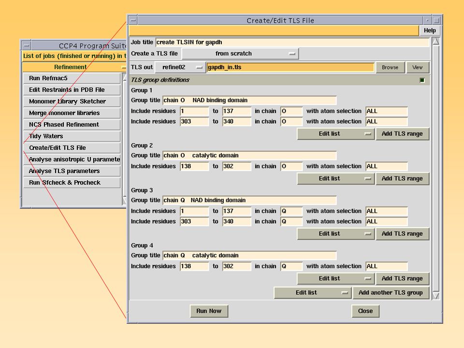Click Group 3 end residue field containing 137
The height and width of the screenshot is (348, 464).
click(237, 211)
